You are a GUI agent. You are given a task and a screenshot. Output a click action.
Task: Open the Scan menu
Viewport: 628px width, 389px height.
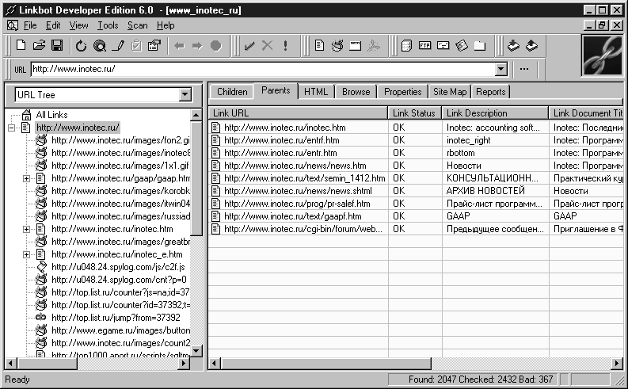coord(137,25)
